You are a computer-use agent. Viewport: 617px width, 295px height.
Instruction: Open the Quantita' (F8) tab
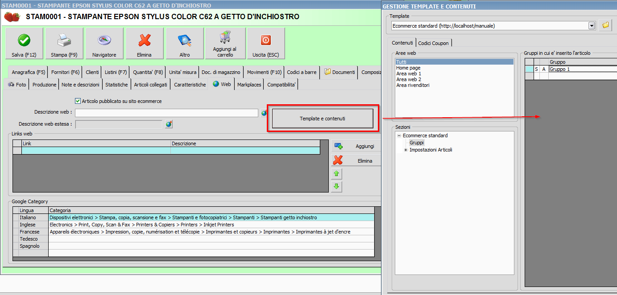[148, 72]
